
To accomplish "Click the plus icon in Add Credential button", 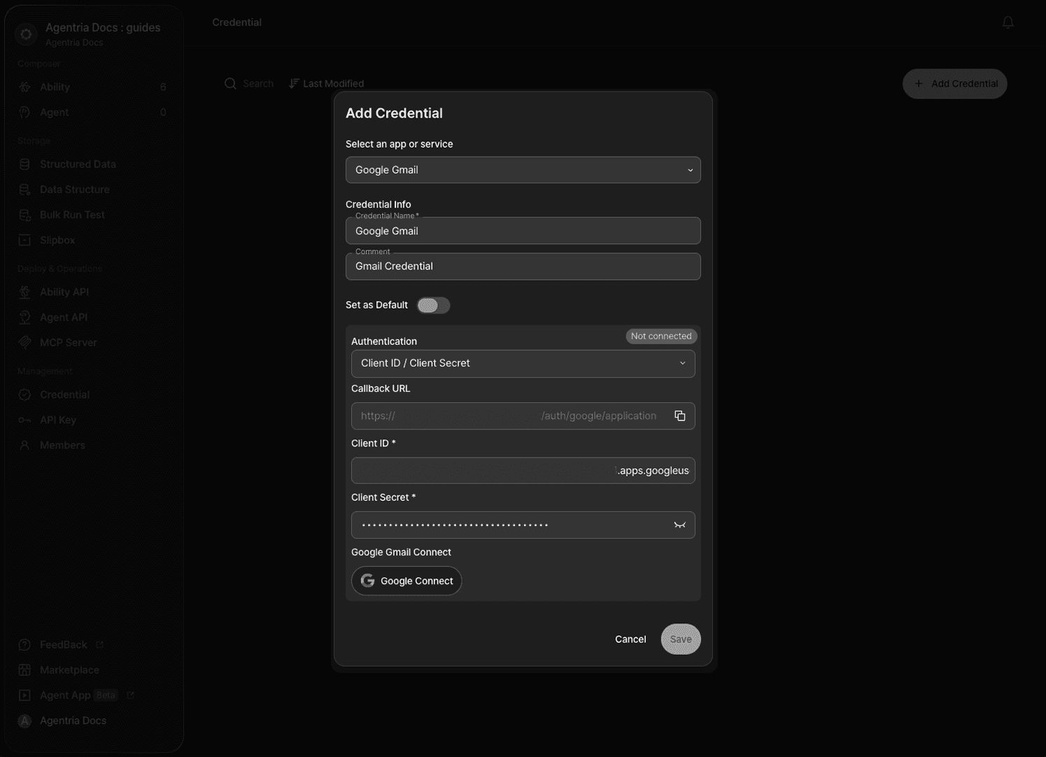I will (919, 83).
